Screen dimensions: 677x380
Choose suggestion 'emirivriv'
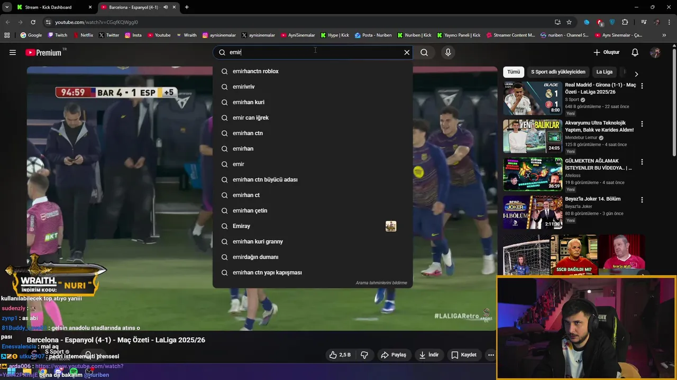coord(313,87)
